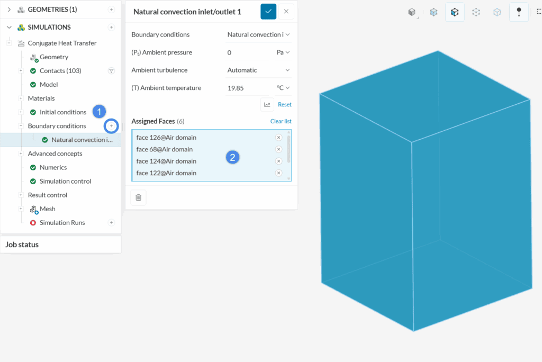
Task: Click the Clear list link
Action: tap(281, 121)
